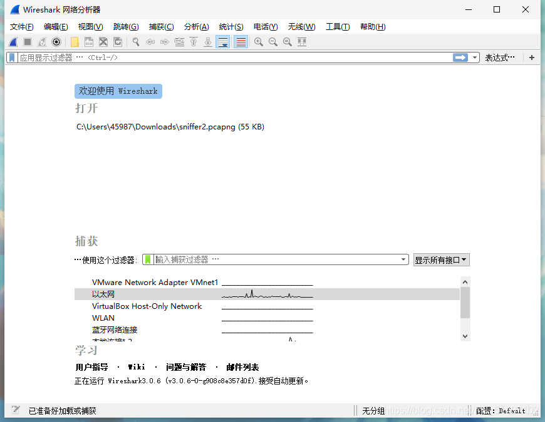Screen dimensions: 545x422
Task: Click the stop capture square icon
Action: 28,43
